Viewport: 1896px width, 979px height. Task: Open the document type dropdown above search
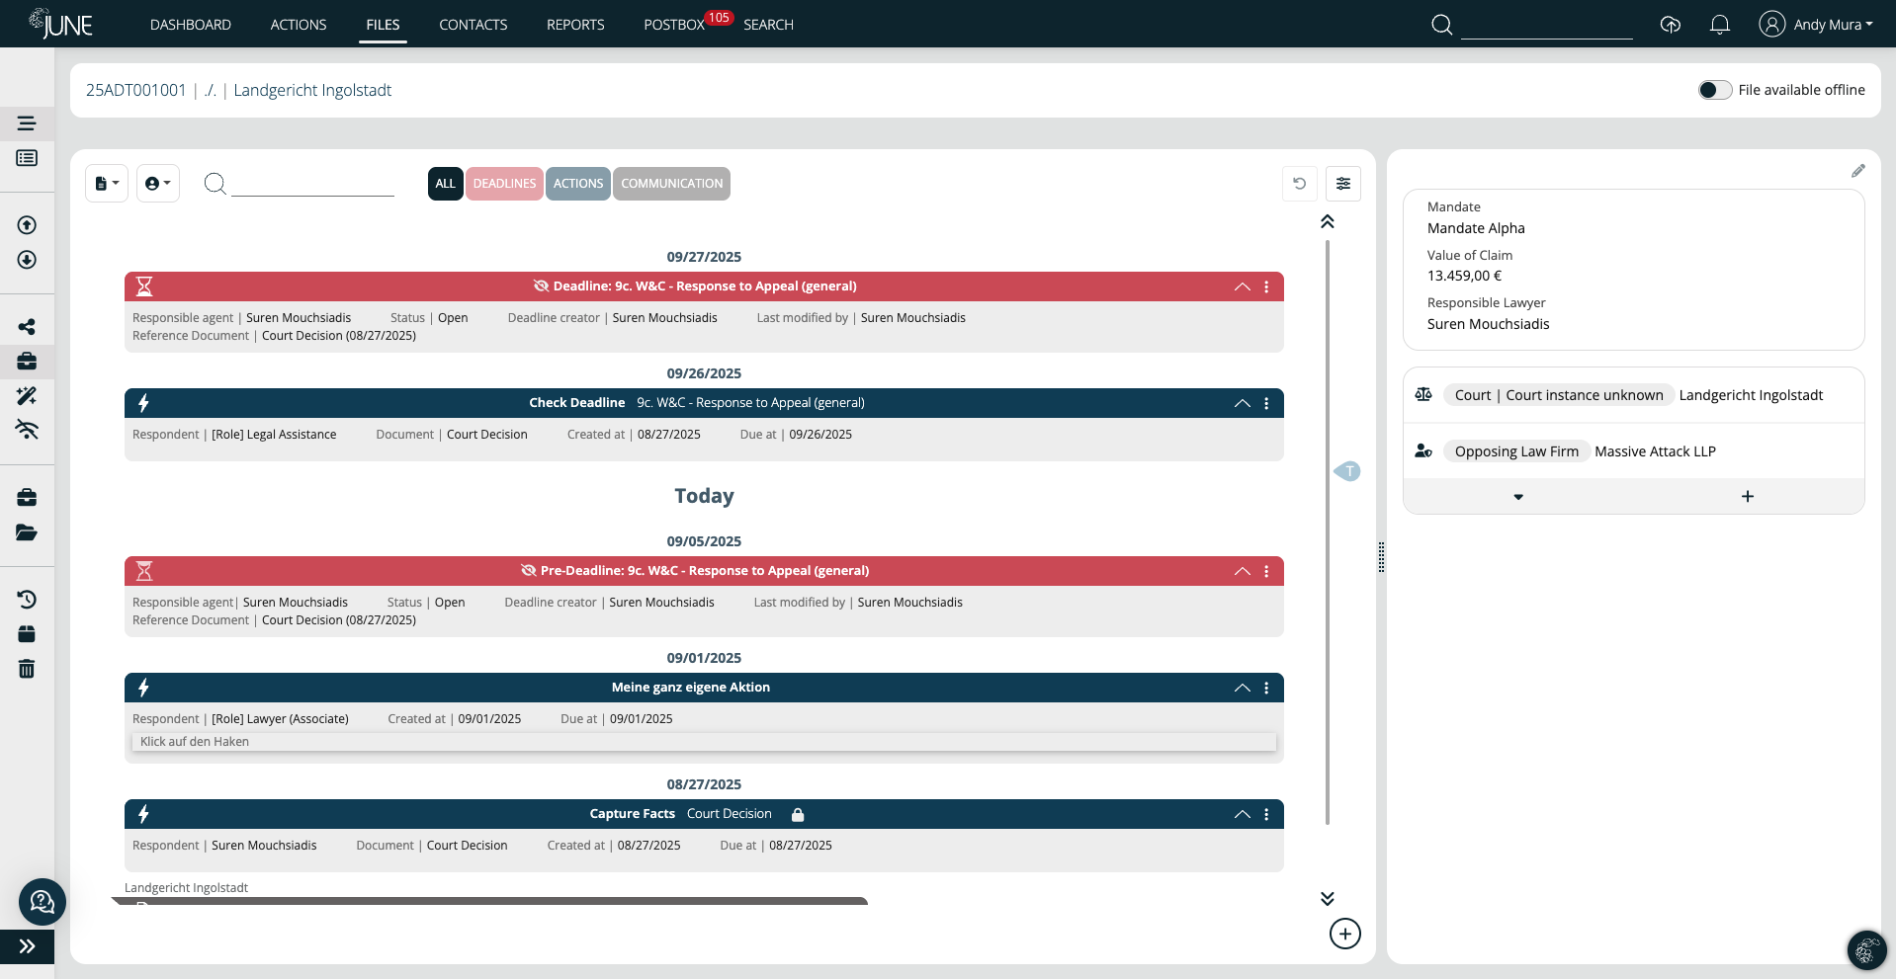point(106,184)
